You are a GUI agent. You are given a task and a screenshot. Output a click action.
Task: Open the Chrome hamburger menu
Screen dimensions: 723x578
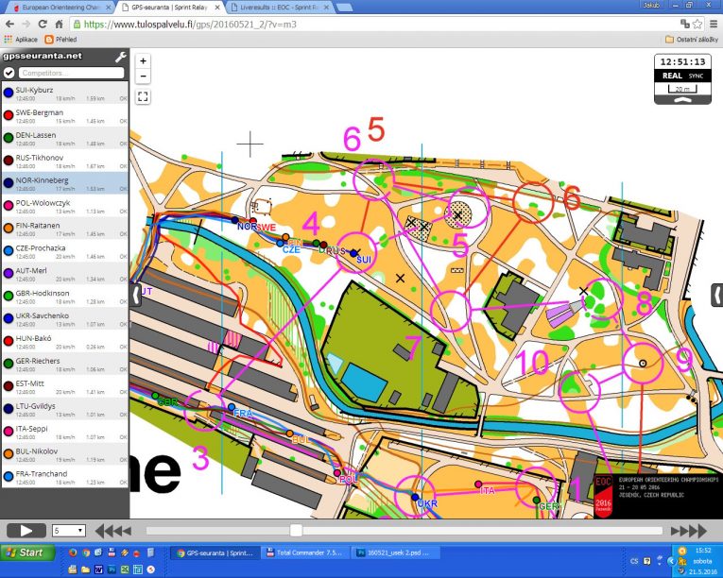pos(714,24)
